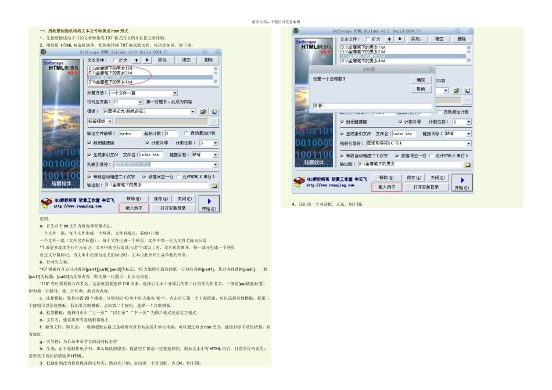The image size is (552, 390).
Task: Open 计数位数 dropdown in right window
Action: click(468, 122)
